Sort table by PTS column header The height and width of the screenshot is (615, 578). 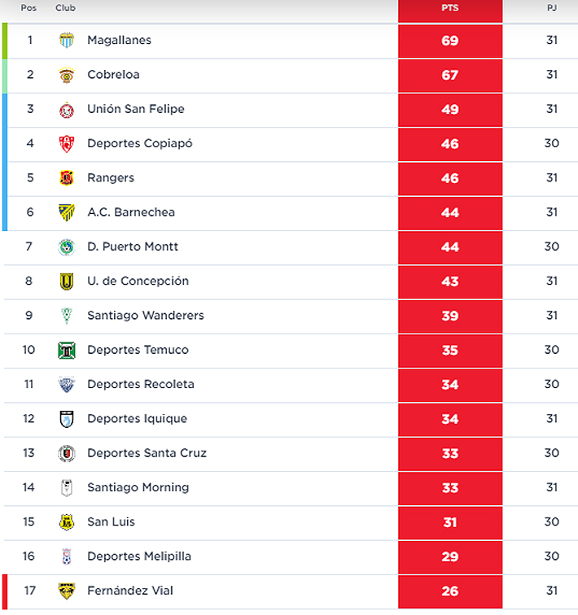click(x=450, y=8)
